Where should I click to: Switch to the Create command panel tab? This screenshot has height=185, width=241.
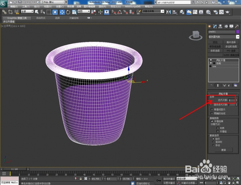coord(209,26)
